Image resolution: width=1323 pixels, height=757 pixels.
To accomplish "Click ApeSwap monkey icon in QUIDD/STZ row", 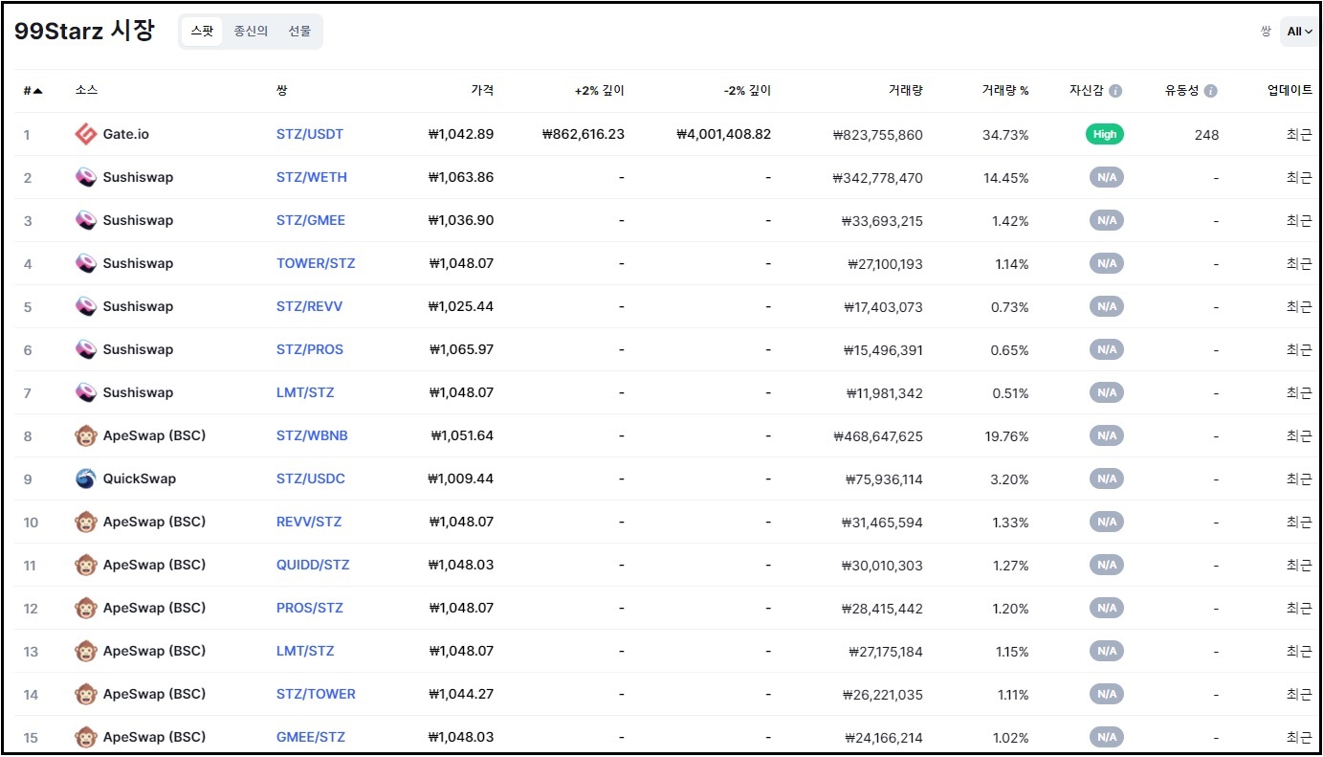I will coord(86,565).
